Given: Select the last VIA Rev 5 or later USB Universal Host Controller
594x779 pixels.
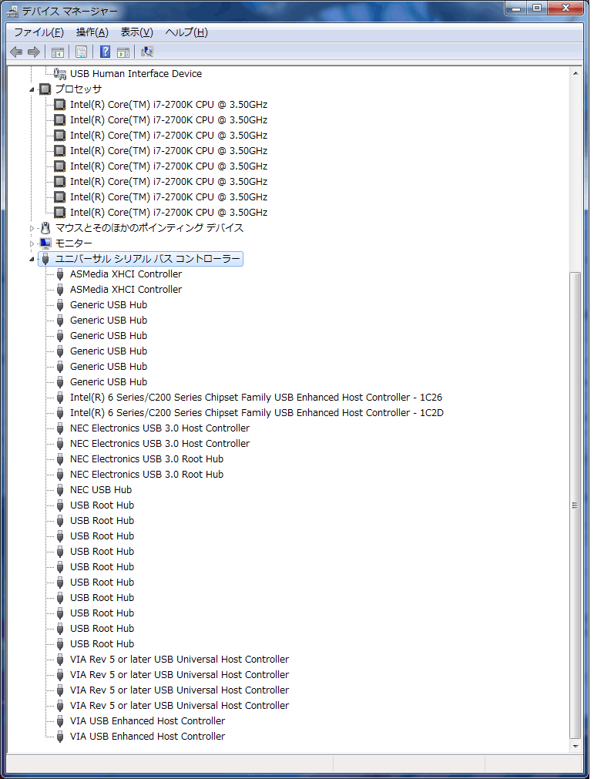Looking at the screenshot, I should (180, 705).
